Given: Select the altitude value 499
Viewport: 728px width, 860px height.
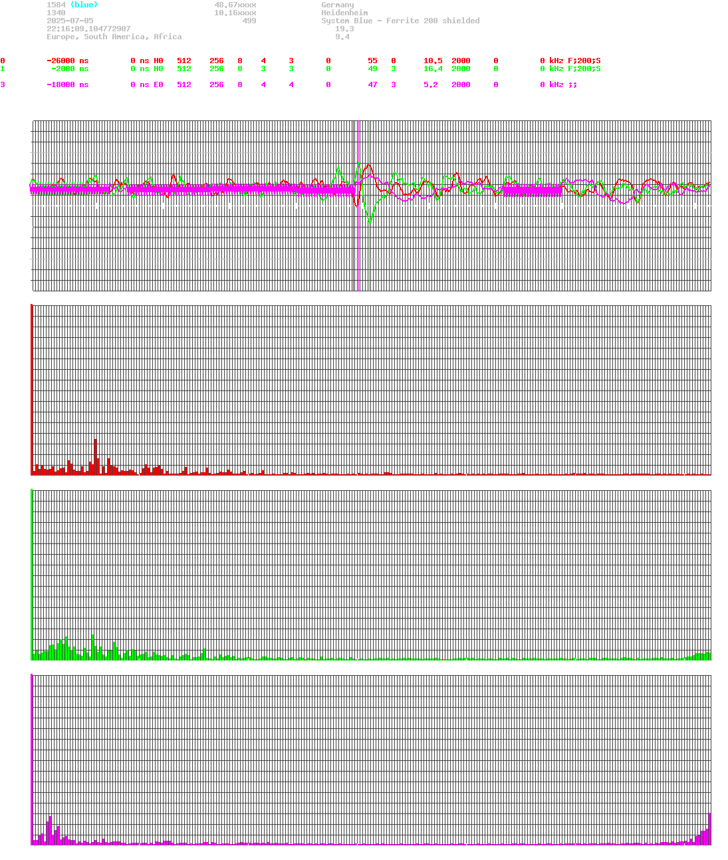Looking at the screenshot, I should [x=249, y=21].
